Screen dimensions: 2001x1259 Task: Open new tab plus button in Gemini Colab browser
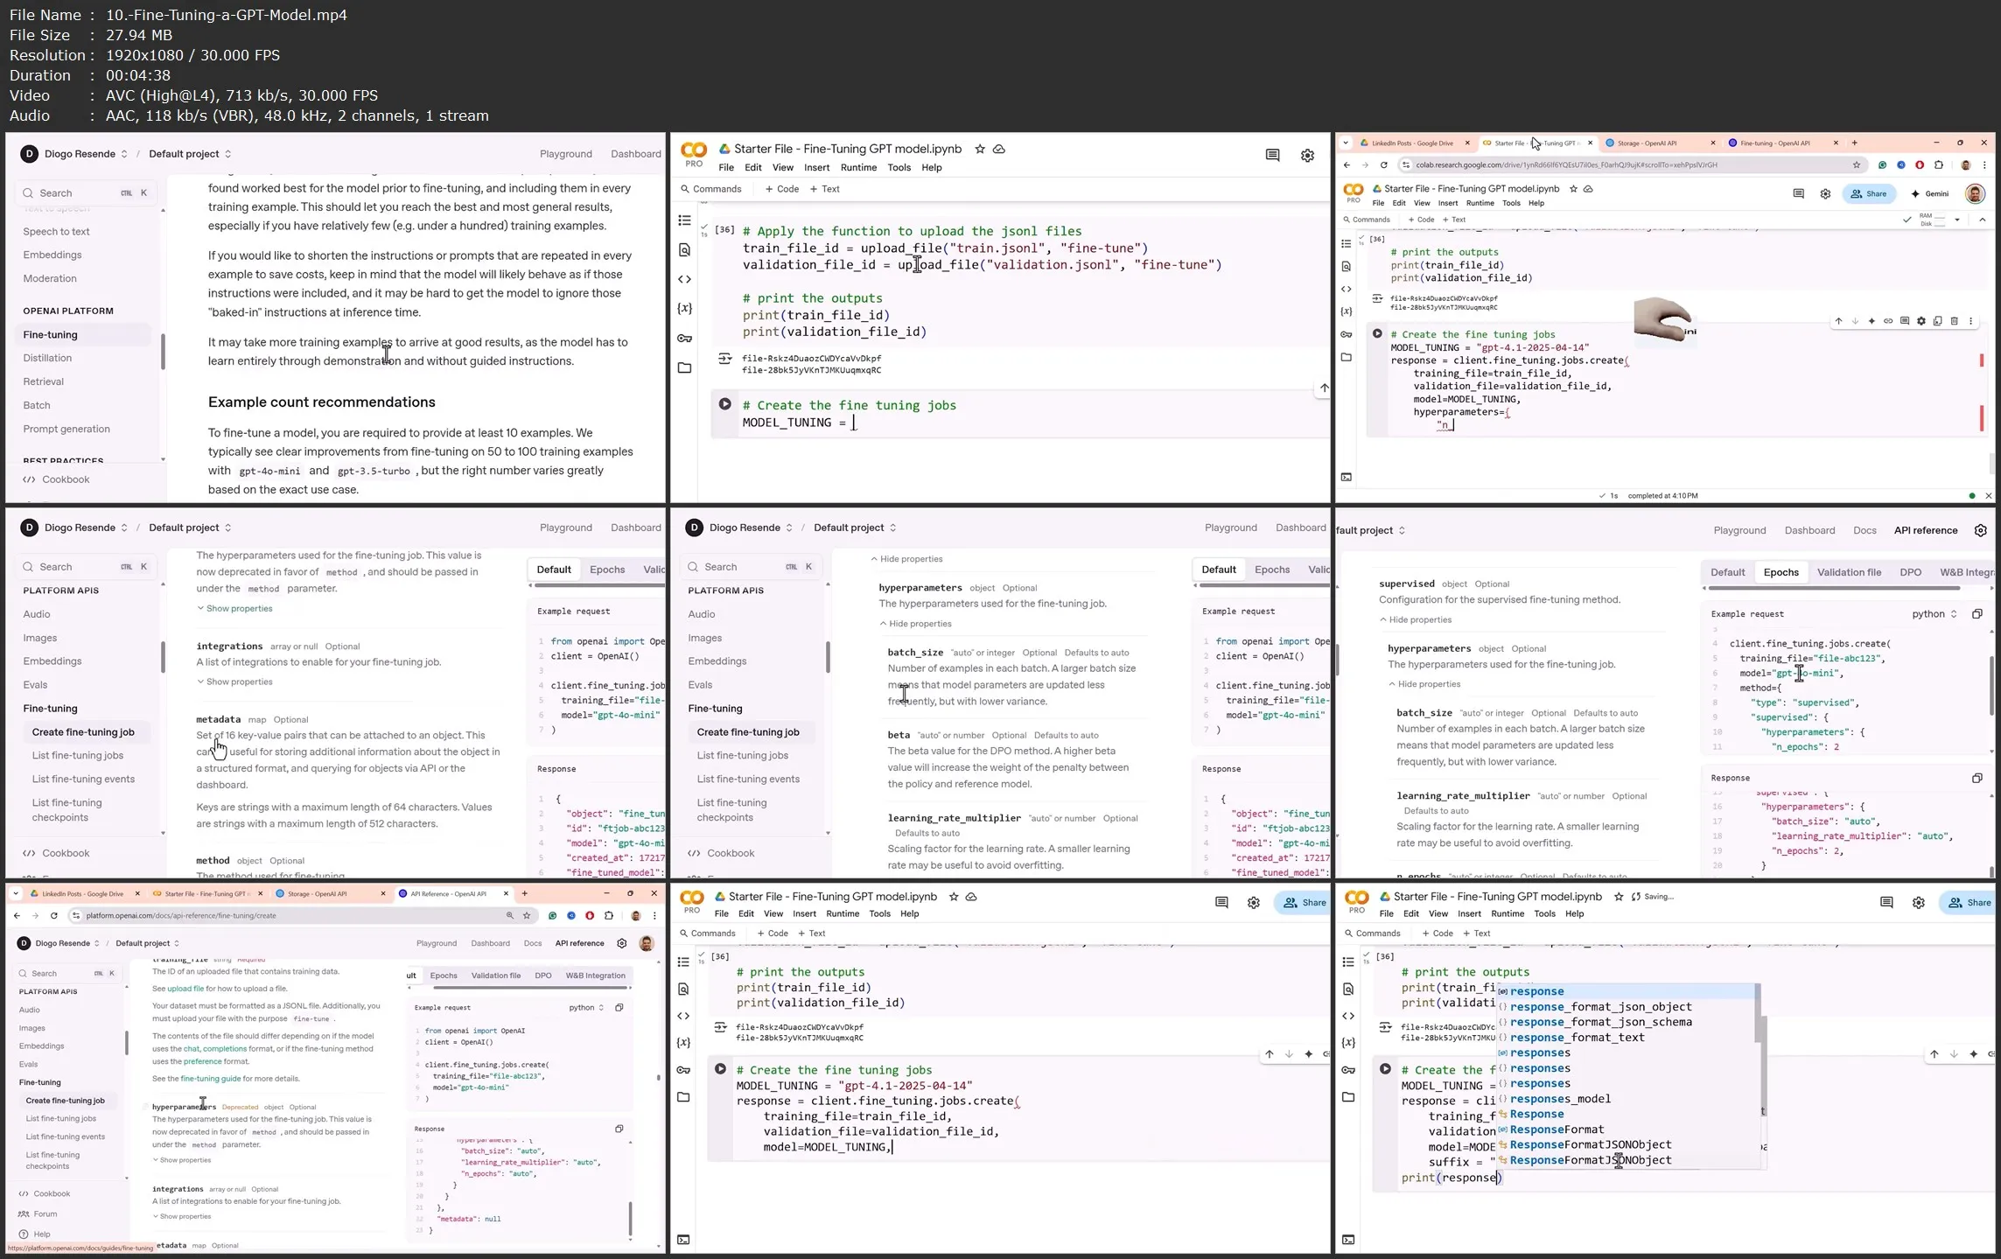coord(1854,143)
